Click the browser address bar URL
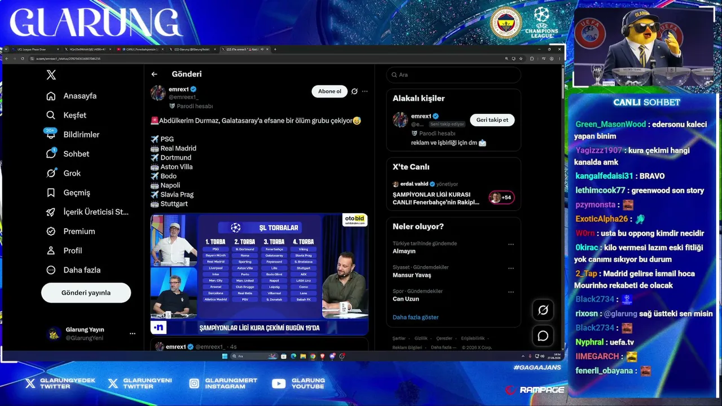 pyautogui.click(x=65, y=59)
